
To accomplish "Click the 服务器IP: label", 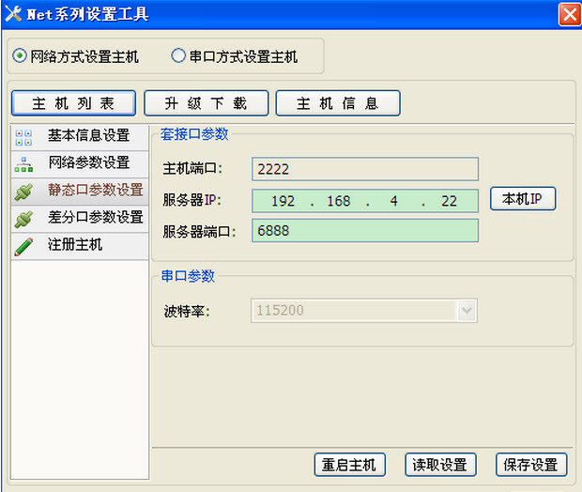I will (191, 200).
